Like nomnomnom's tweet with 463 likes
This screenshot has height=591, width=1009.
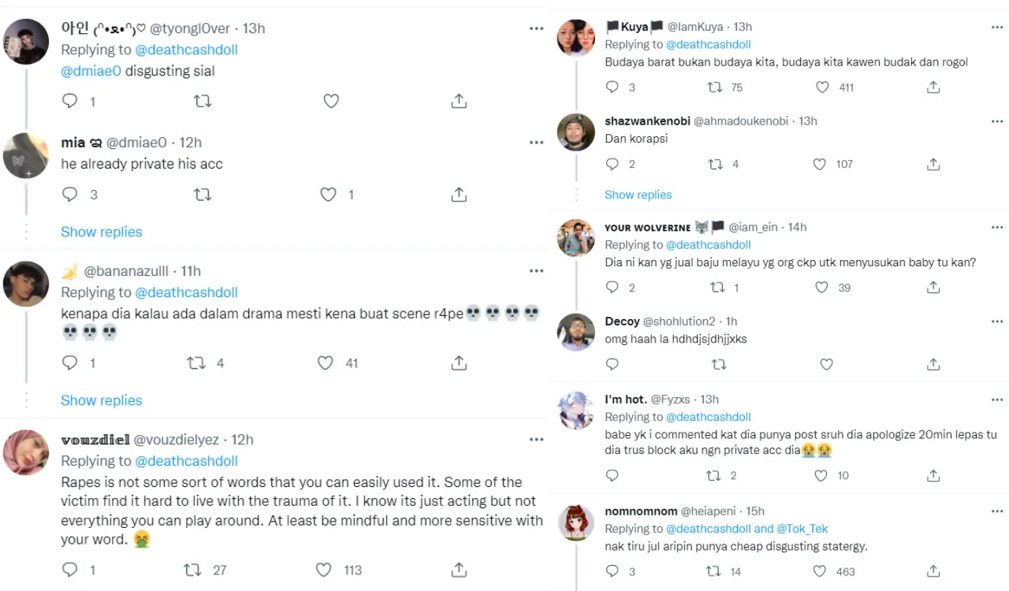pyautogui.click(x=822, y=571)
